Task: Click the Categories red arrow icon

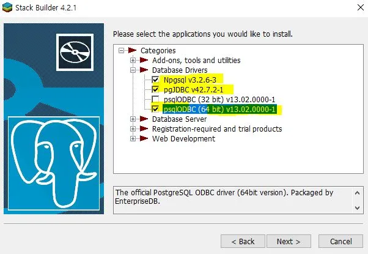Action: pos(133,50)
